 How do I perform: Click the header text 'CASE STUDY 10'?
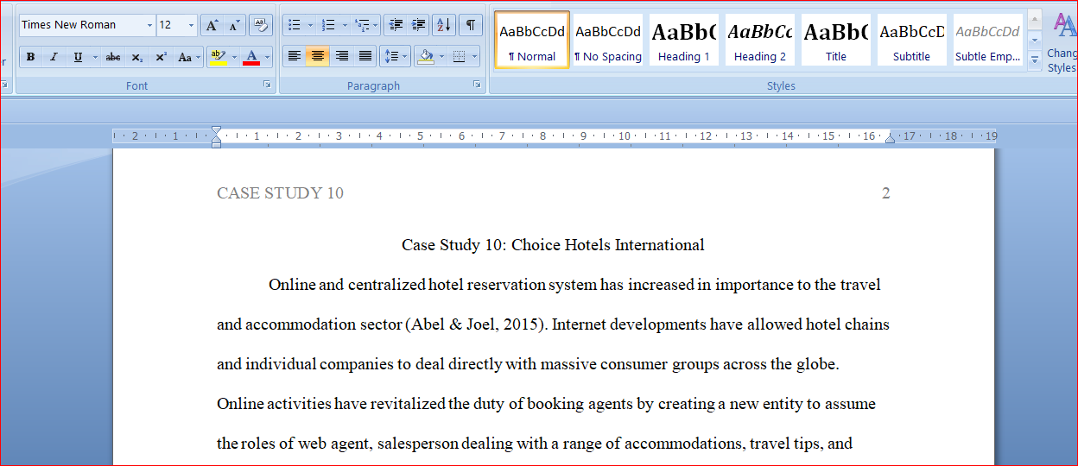coord(280,193)
